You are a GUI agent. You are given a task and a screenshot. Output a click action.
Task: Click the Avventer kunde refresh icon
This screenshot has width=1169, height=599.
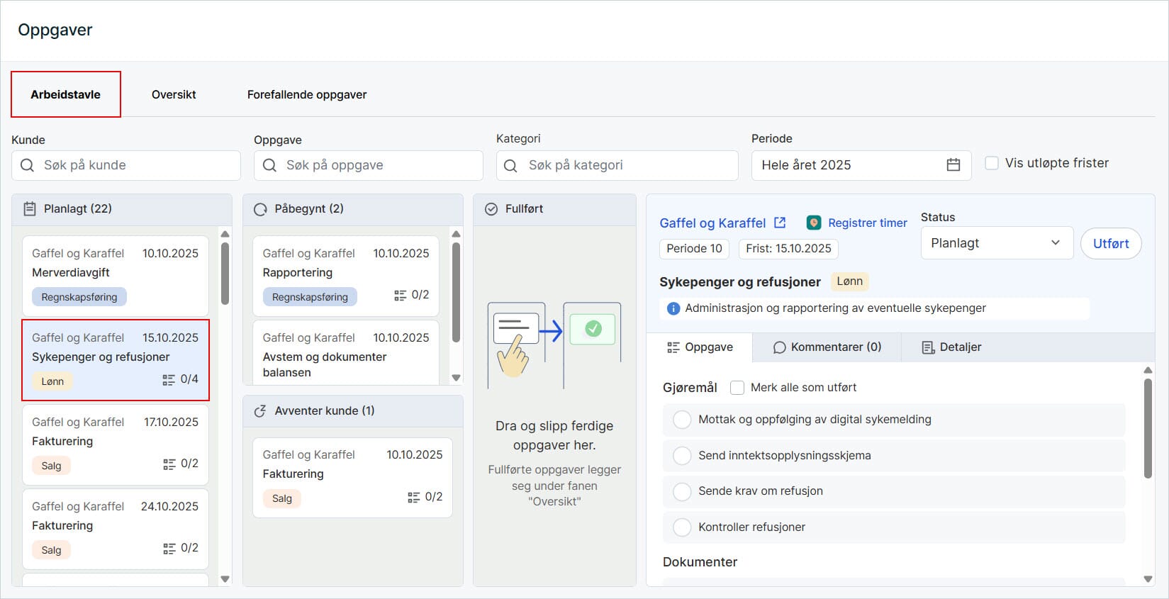pos(260,411)
